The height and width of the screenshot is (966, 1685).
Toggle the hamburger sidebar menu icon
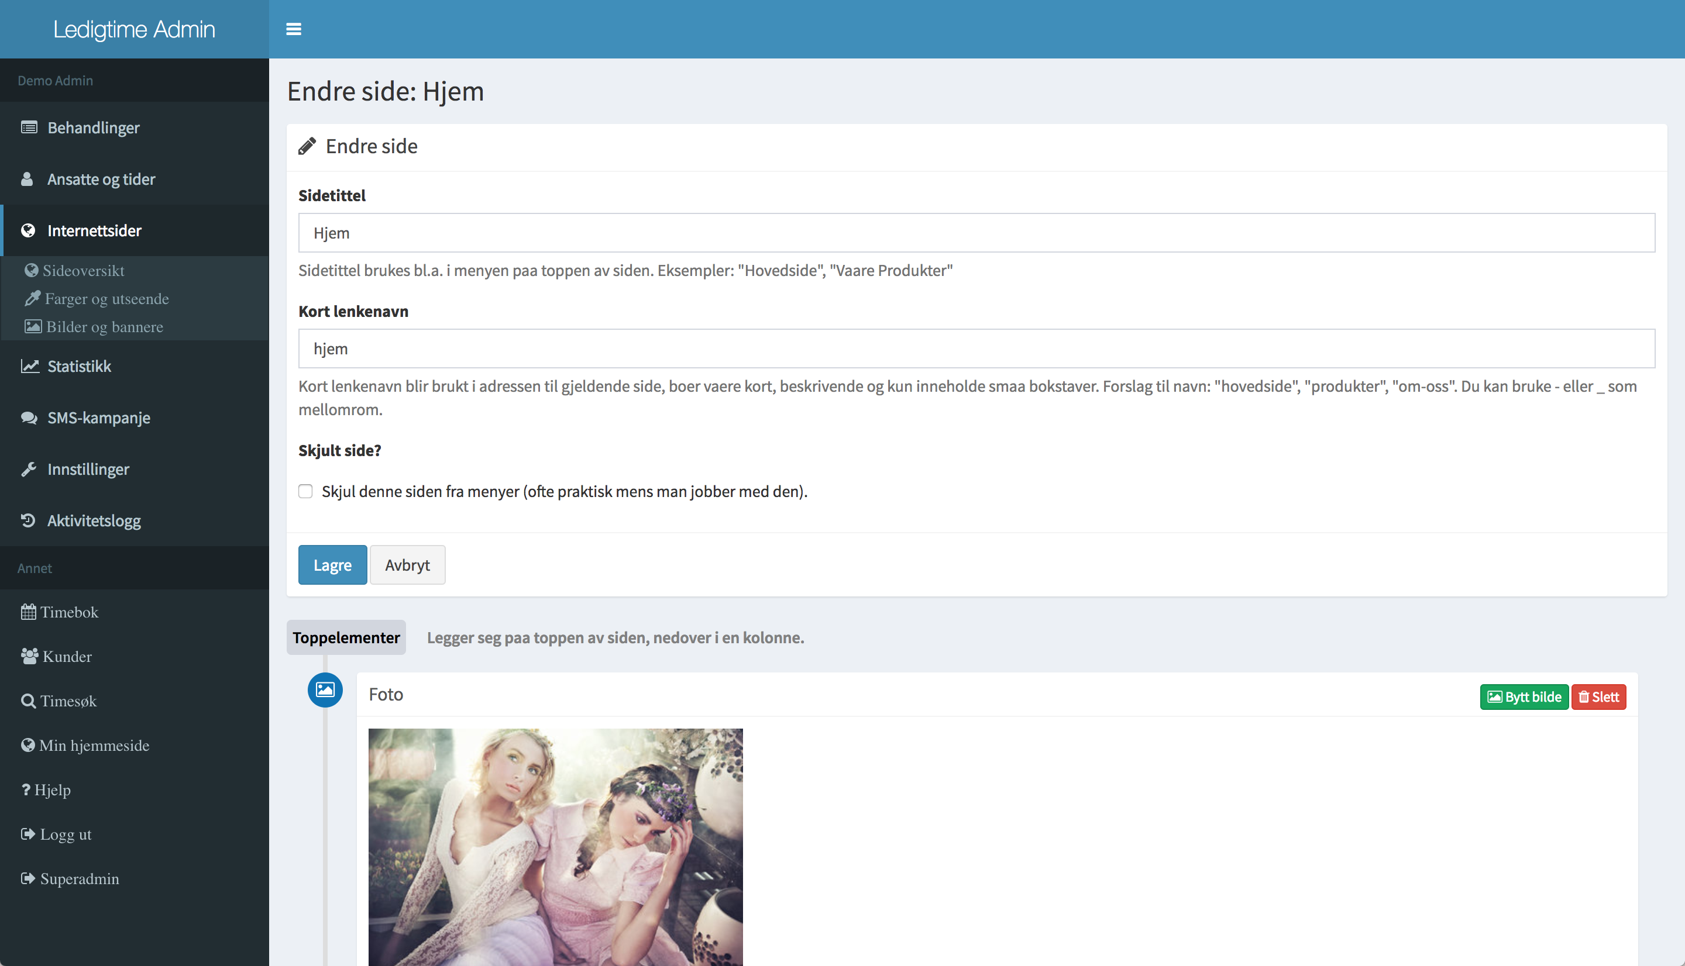293,29
